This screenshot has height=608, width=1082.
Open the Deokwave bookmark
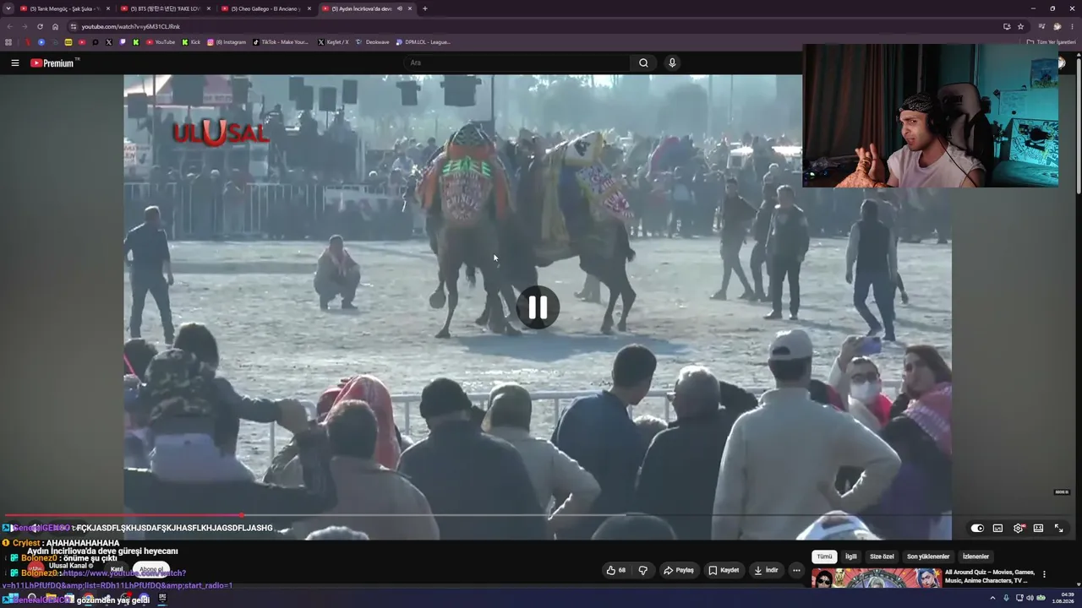pyautogui.click(x=373, y=41)
